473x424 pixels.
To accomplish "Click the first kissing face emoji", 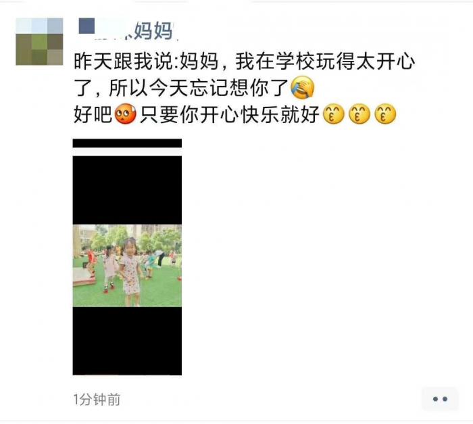I will pyautogui.click(x=333, y=114).
